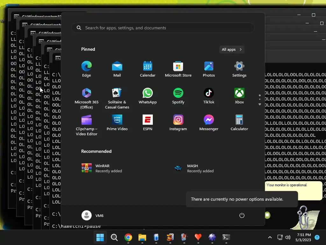Click the Recommended section heading
Viewport: 326px width, 245px height.
pyautogui.click(x=96, y=151)
